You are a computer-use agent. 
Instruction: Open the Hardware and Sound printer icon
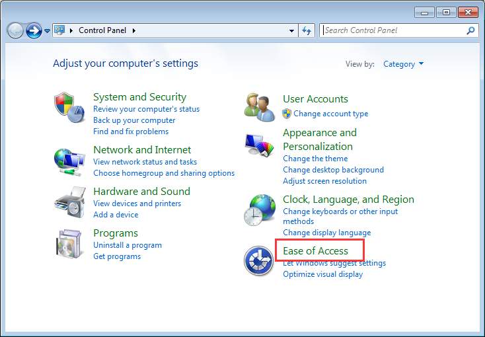(70, 202)
